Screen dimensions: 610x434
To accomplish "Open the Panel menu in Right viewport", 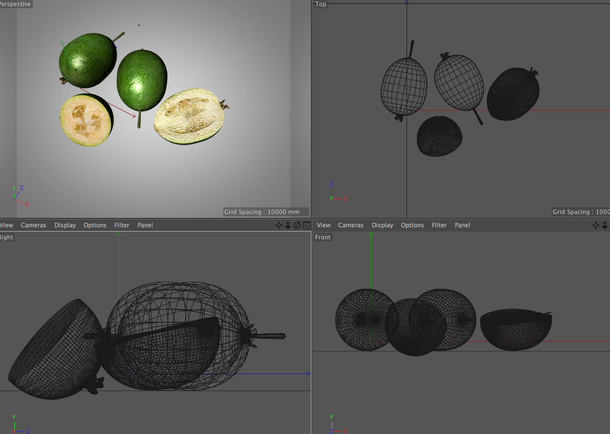I will coord(145,225).
